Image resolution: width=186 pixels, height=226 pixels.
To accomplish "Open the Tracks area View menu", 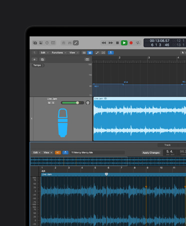I will point(74,52).
